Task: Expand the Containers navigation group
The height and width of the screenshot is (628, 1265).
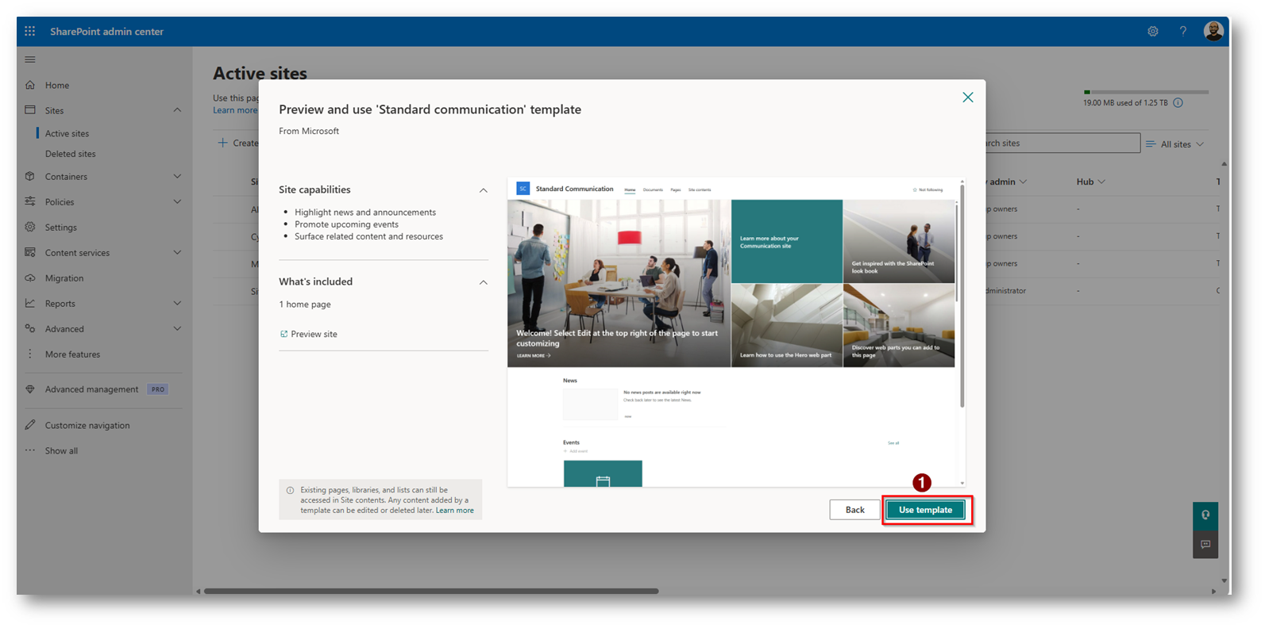Action: 177,176
